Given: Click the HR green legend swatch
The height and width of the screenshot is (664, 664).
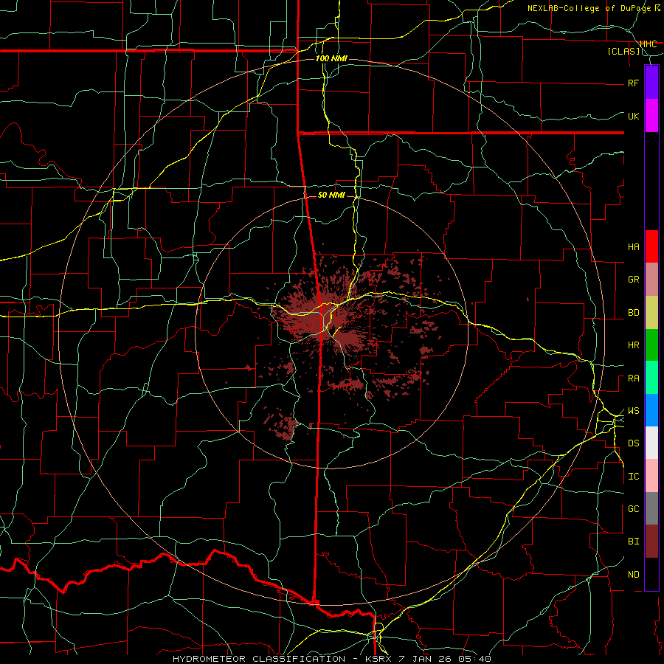Looking at the screenshot, I should (651, 345).
